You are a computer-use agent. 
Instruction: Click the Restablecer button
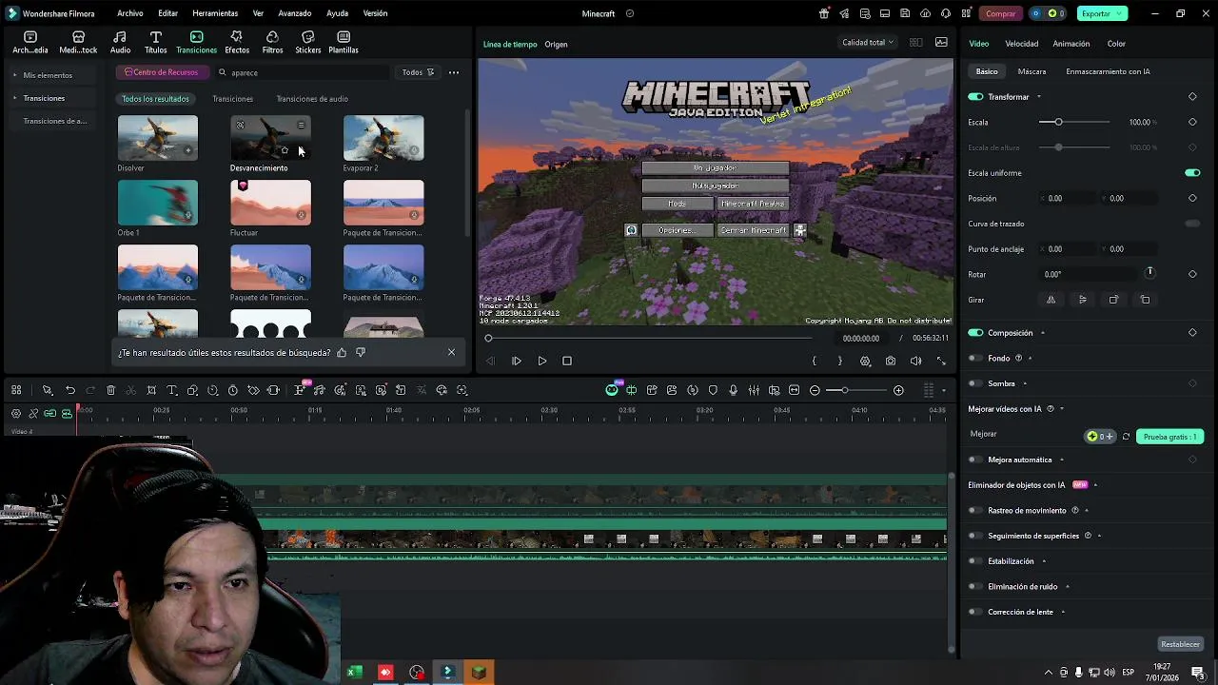(x=1180, y=644)
